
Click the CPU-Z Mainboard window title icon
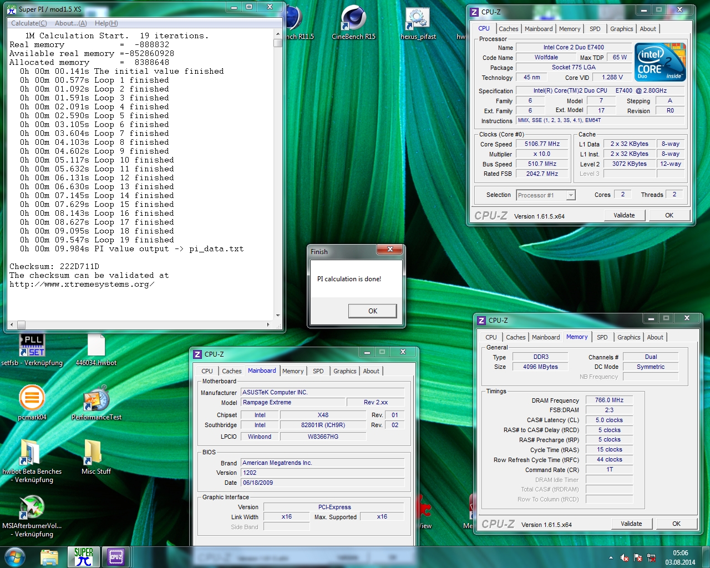197,354
